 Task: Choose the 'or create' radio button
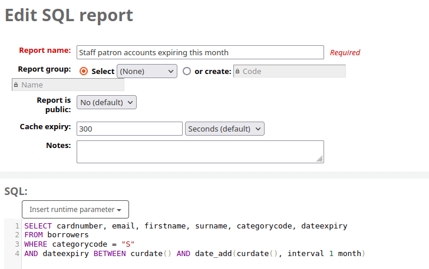click(x=187, y=71)
